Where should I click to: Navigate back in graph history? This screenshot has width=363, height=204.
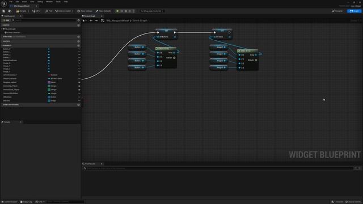pyautogui.click(x=91, y=20)
